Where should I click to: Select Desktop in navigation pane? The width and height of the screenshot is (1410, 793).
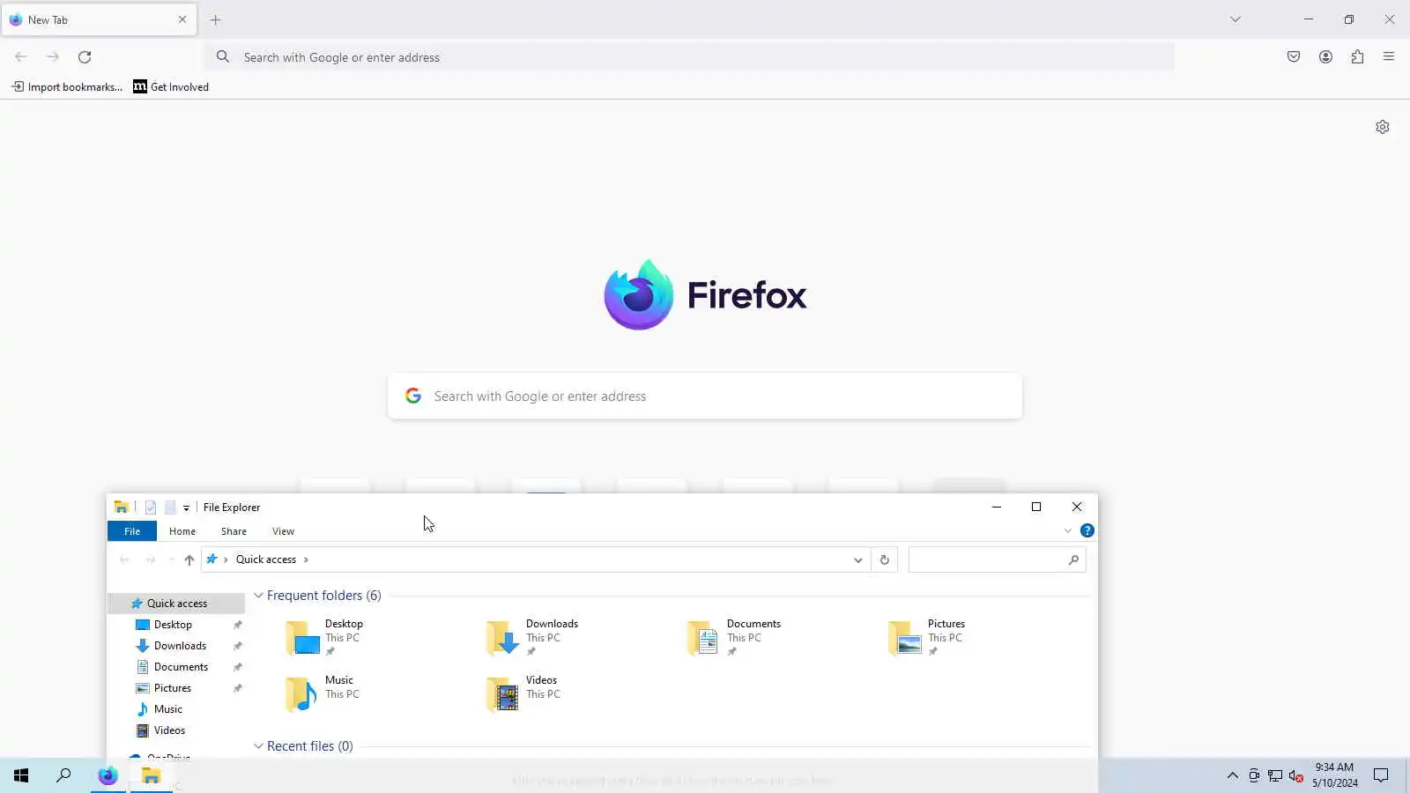point(173,625)
